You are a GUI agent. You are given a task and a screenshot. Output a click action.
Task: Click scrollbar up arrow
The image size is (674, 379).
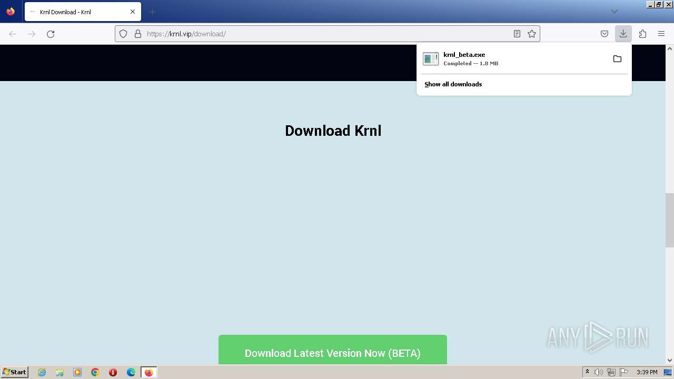click(x=670, y=48)
